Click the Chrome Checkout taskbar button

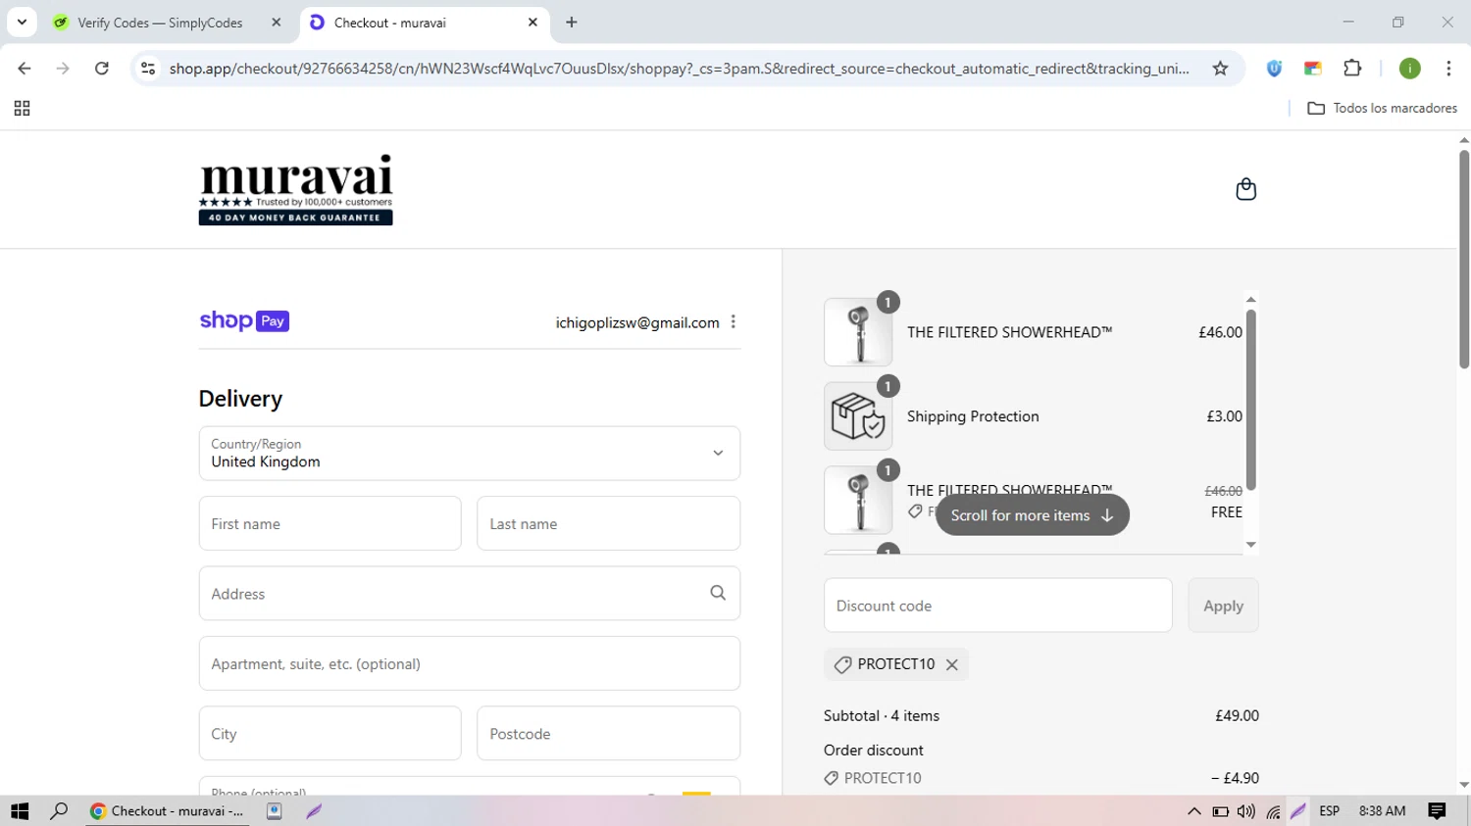167,811
